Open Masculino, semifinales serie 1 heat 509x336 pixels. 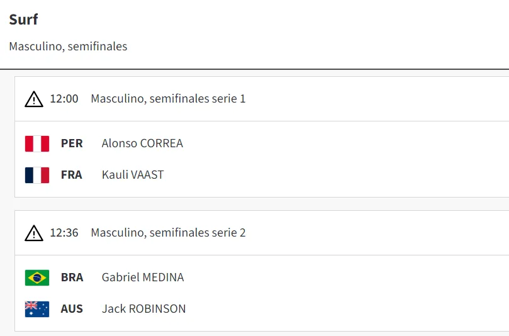pyautogui.click(x=168, y=99)
